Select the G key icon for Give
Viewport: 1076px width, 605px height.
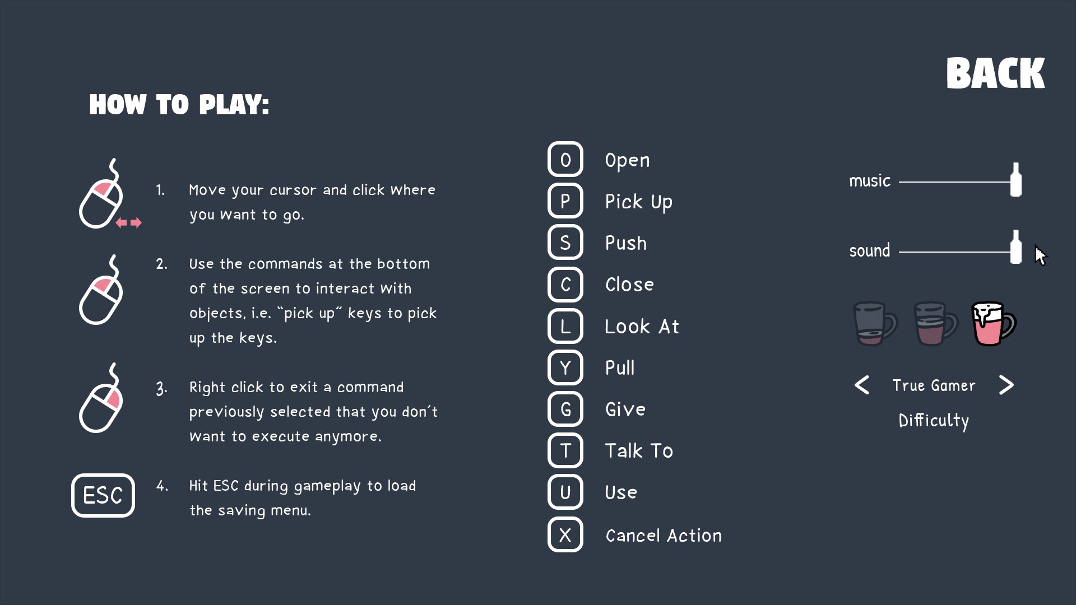[565, 409]
